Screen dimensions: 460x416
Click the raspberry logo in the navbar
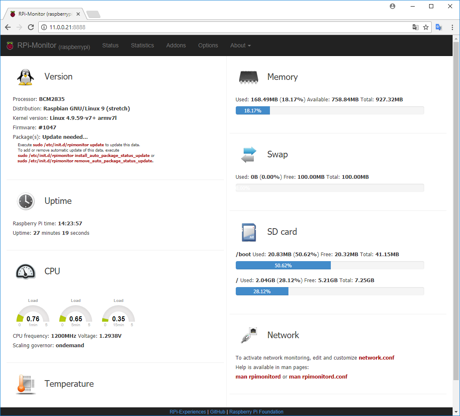(x=10, y=45)
